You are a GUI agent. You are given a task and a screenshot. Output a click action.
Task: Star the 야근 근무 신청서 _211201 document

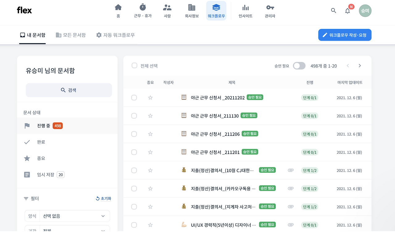pos(150,152)
